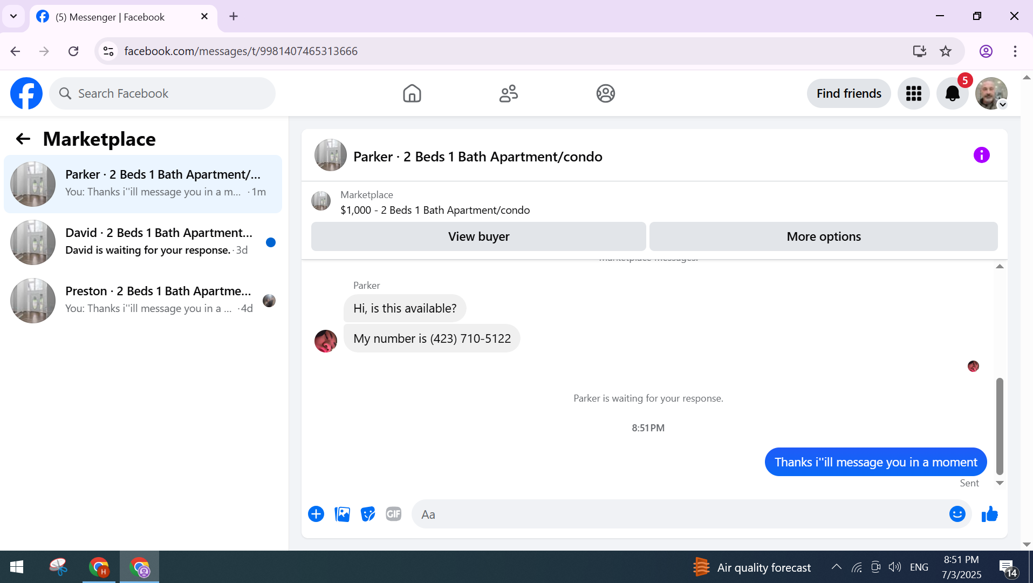Attach a photo with image icon

[342, 514]
